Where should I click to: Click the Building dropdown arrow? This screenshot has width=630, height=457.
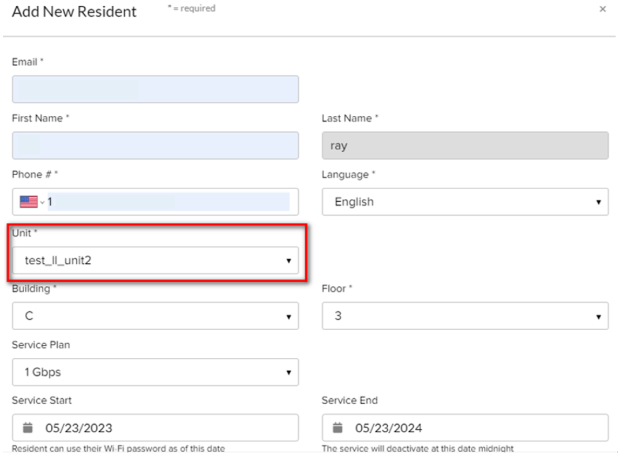(288, 317)
